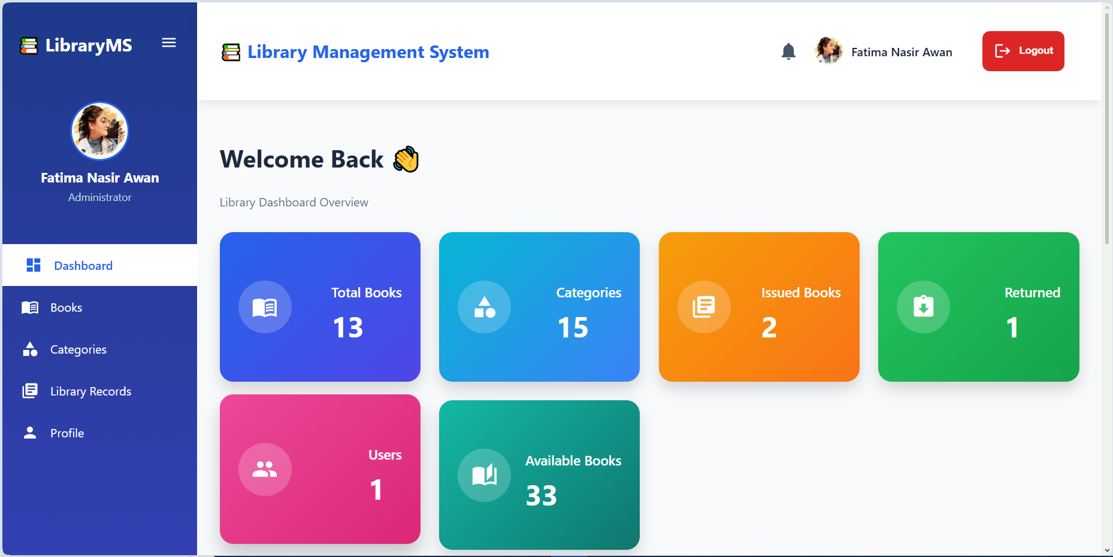The image size is (1113, 557).
Task: Click Library Dashboard Overview subtitle
Action: [x=294, y=202]
